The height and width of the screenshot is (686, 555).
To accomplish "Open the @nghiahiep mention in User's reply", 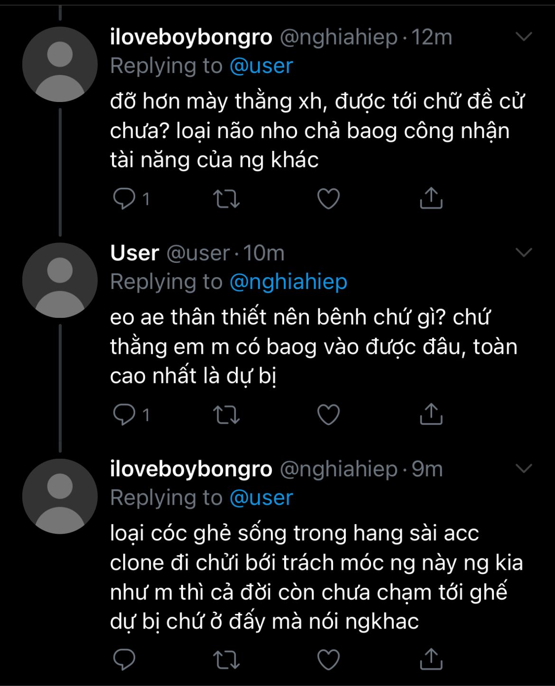I will pyautogui.click(x=288, y=282).
